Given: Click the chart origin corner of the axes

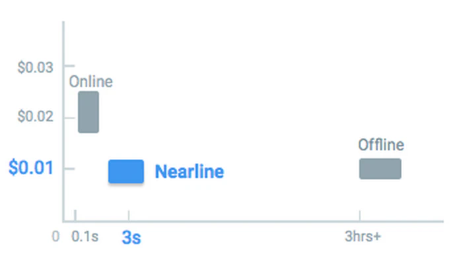Looking at the screenshot, I should coord(63,222).
